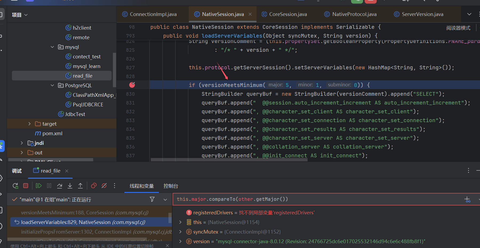
Task: Expand the target folder
Action: tap(29, 124)
